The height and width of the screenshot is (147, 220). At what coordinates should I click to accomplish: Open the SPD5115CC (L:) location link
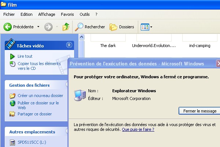click(x=32, y=142)
